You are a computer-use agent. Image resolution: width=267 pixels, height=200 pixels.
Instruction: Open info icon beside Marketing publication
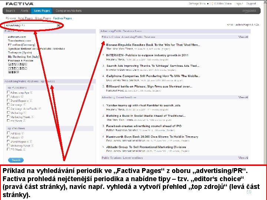pos(24,113)
